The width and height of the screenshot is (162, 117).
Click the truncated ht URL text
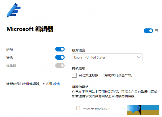pyautogui.click(x=123, y=108)
